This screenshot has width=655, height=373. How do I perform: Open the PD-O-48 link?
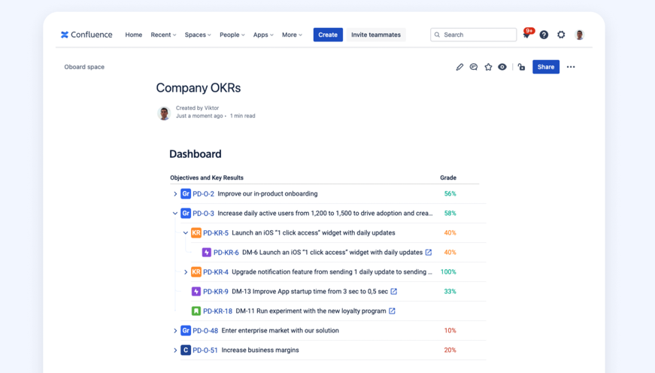(x=205, y=330)
